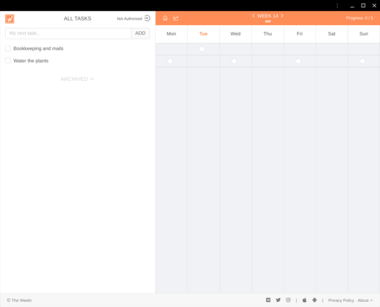Click the Bookkeeping and mails task
Viewport: 380px width, 307px height.
point(38,48)
